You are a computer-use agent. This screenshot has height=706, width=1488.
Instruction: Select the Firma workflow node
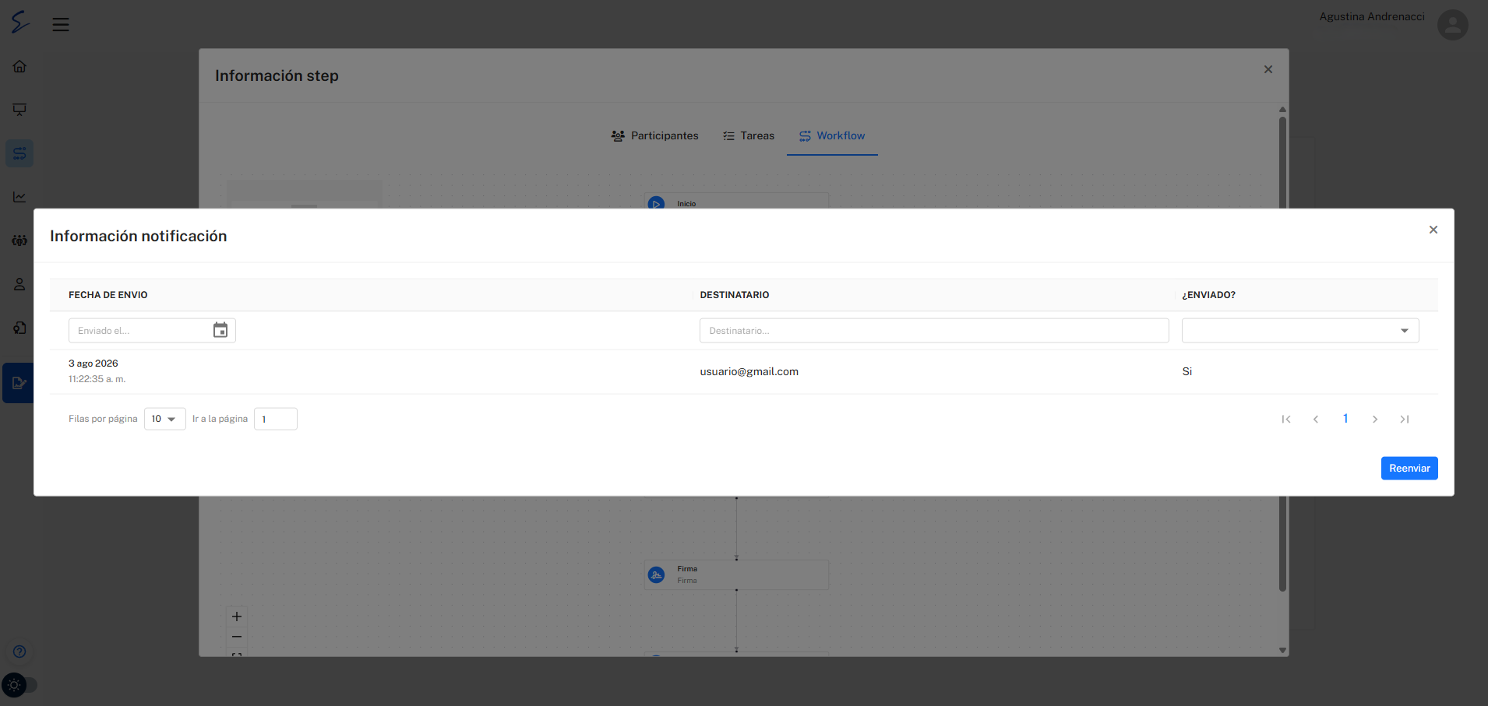coord(736,574)
